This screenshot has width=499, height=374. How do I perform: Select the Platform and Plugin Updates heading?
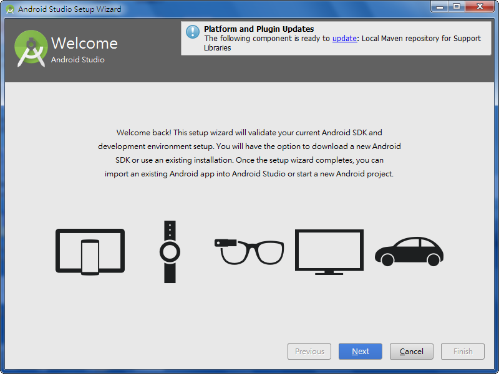(x=259, y=29)
